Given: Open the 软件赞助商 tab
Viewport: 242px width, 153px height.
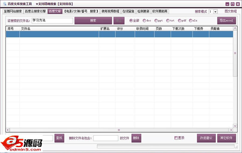Looking at the screenshot, I should tap(160, 11).
